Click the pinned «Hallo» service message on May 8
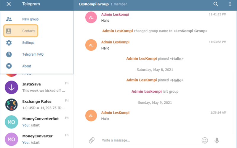Screen dimensions: 237x148 point(155,80)
